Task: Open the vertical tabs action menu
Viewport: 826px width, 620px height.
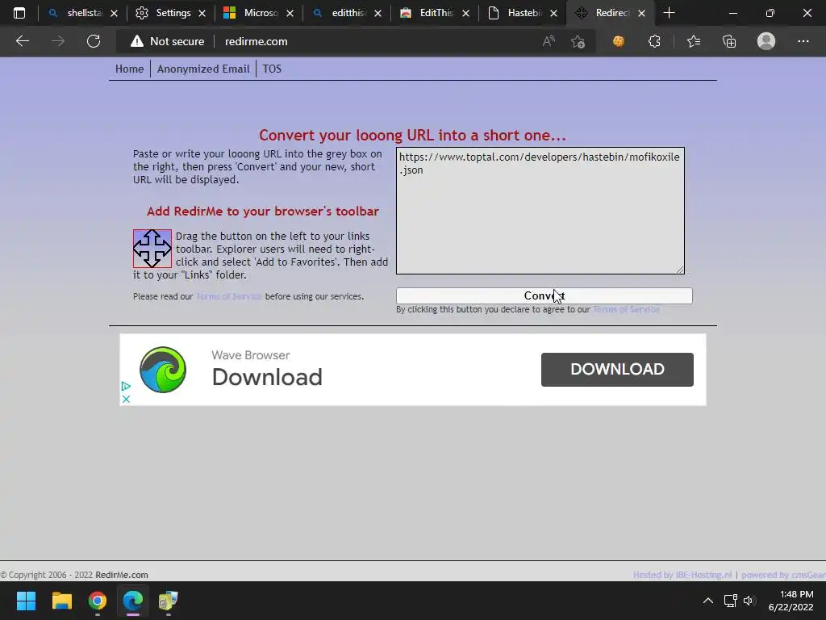Action: (19, 13)
